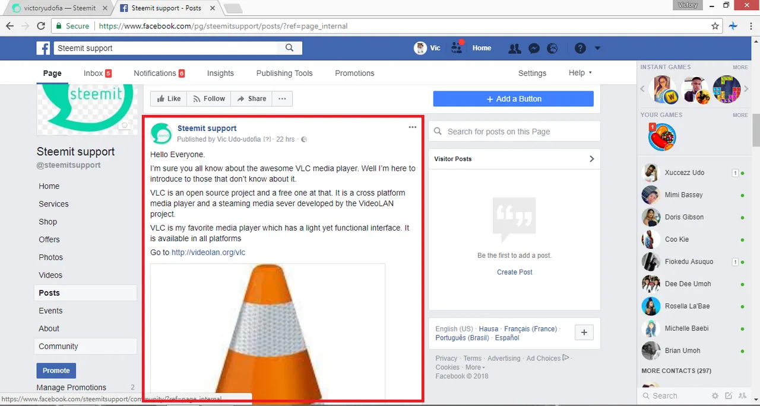Open the Candy Crush game icon in Your Games
Viewport: 760px width, 406px height.
(662, 138)
